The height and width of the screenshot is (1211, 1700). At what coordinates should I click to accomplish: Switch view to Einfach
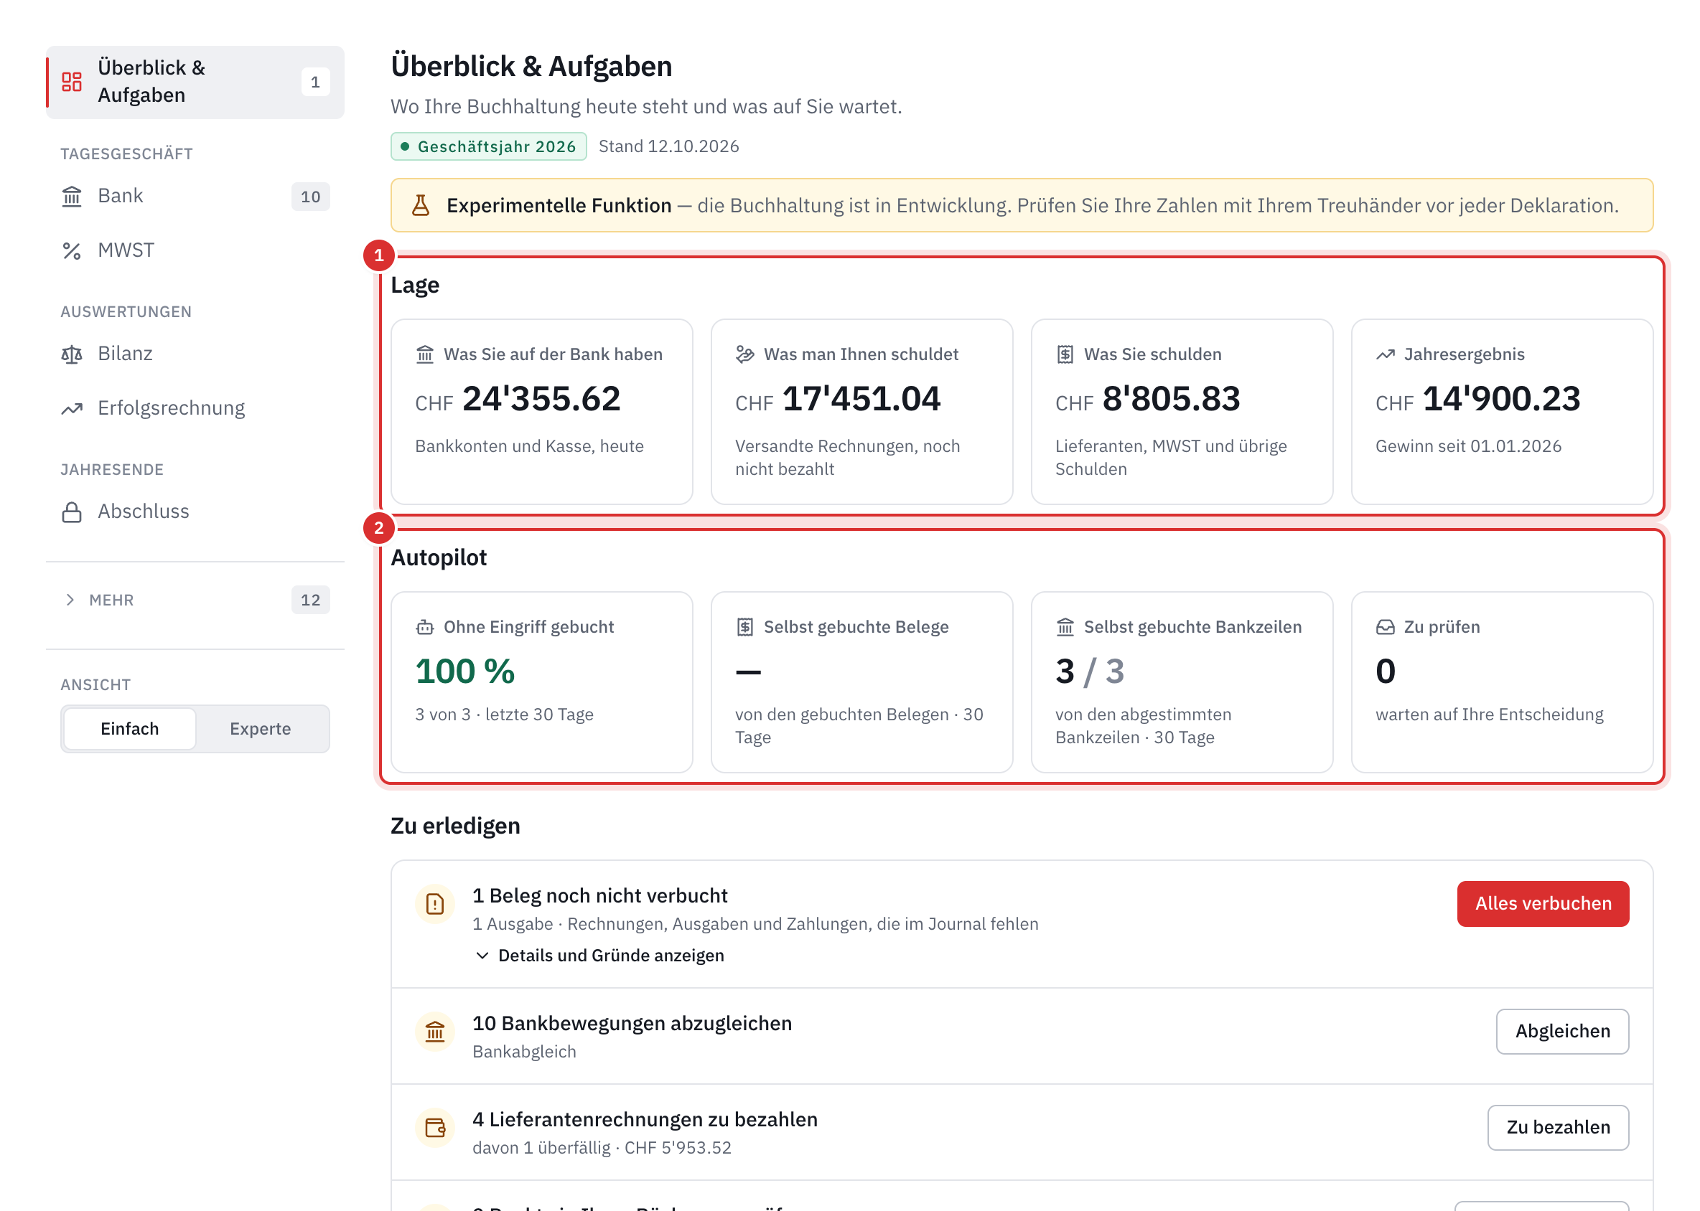[130, 729]
